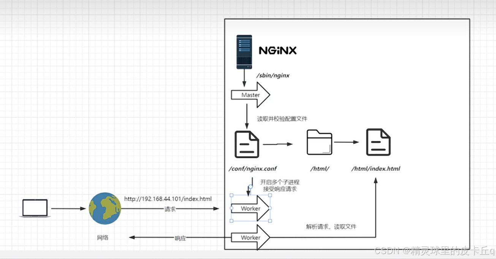Click the 响应 arrow label
496x259 pixels.
tap(180, 238)
